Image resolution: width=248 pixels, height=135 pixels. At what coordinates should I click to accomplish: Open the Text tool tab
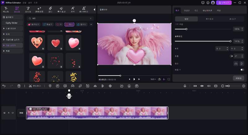(6, 9)
